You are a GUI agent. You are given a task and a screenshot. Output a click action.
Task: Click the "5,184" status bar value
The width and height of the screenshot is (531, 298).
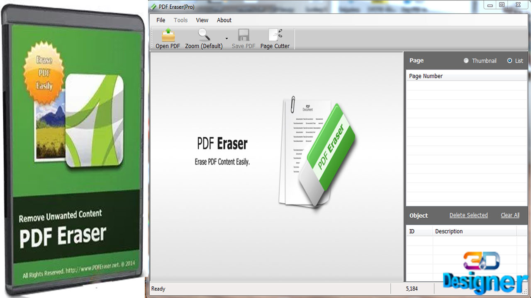(x=412, y=288)
